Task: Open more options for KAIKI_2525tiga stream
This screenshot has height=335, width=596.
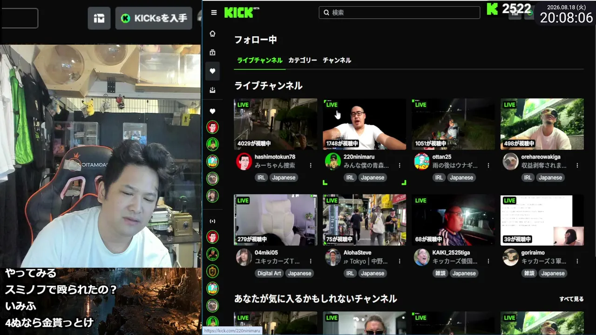Action: (x=488, y=261)
